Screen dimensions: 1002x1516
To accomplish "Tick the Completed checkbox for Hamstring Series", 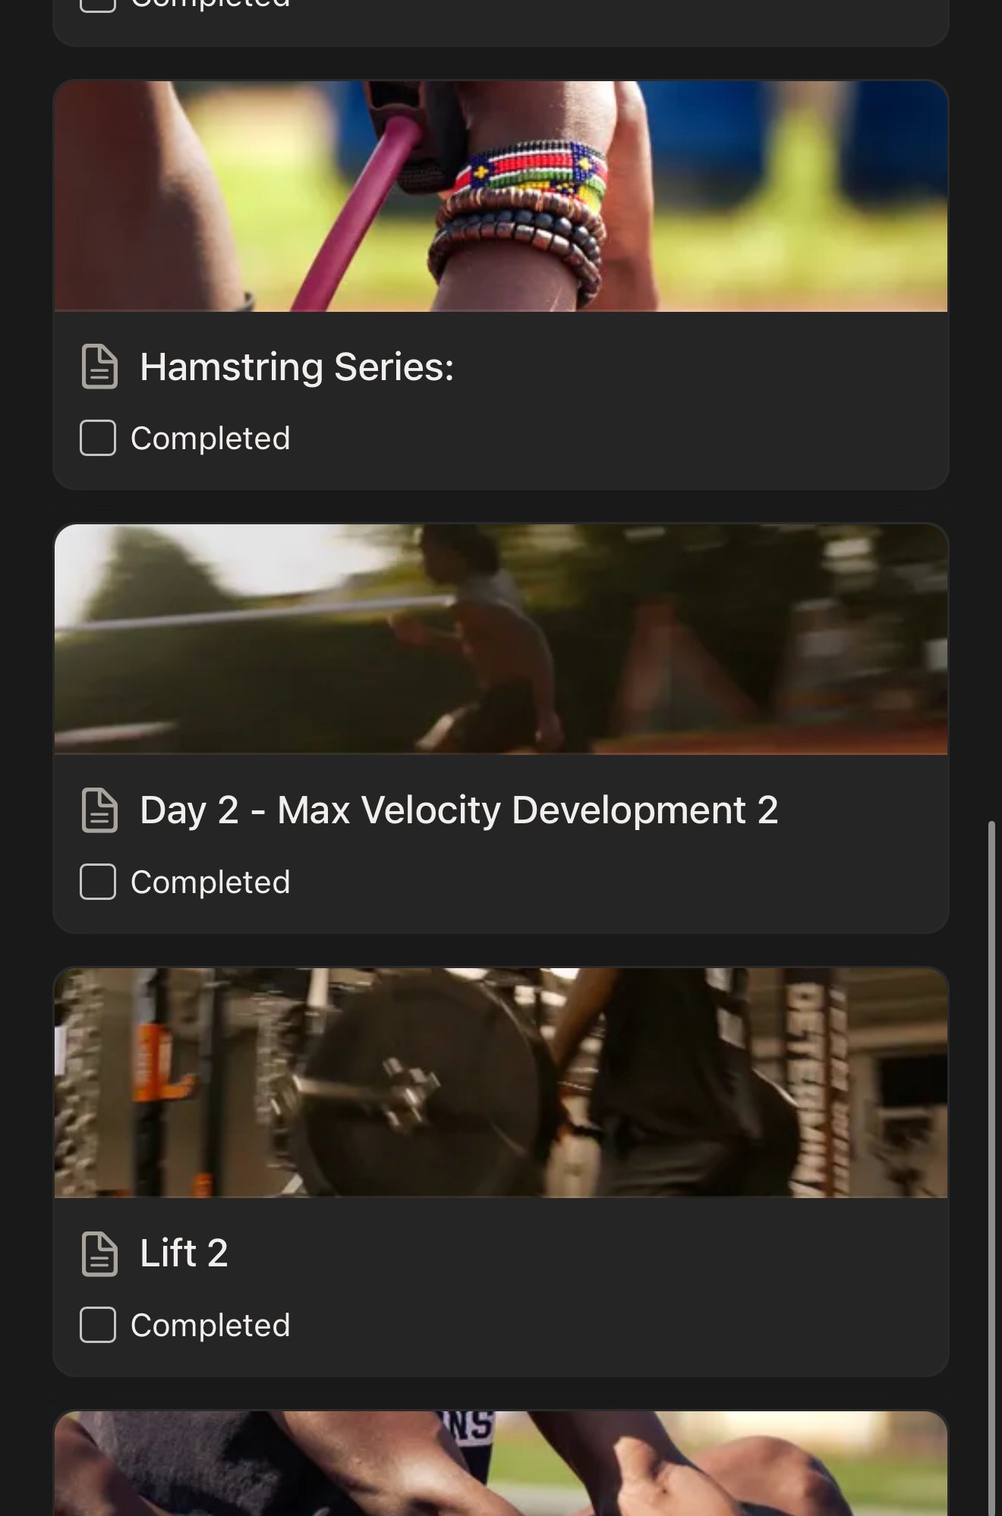I will [98, 438].
